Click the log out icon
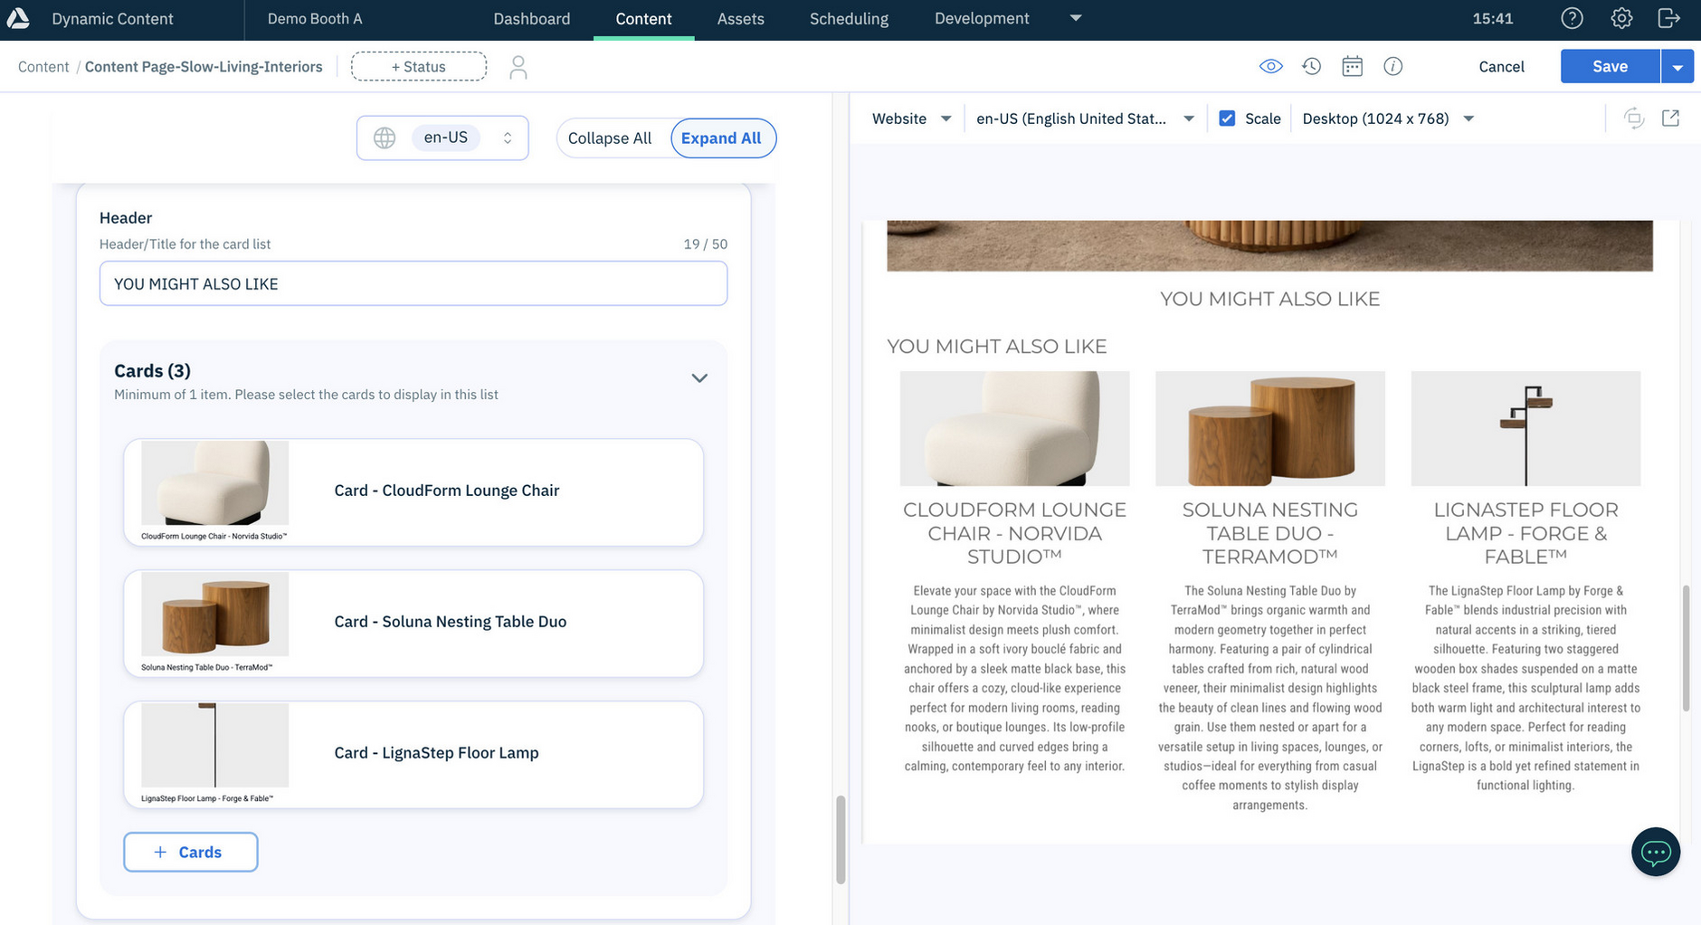1701x925 pixels. tap(1669, 18)
